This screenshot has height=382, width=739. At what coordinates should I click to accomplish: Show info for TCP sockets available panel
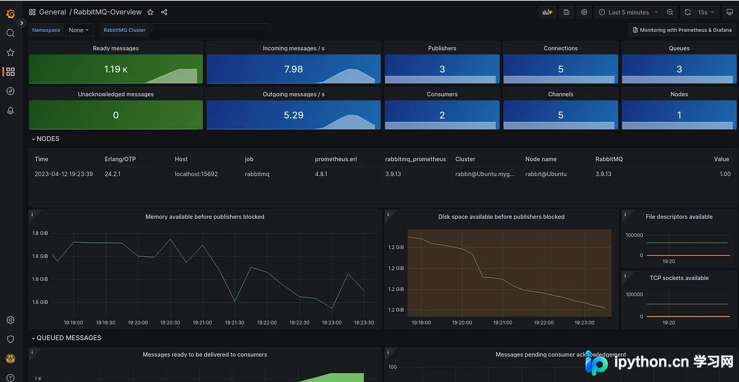pyautogui.click(x=626, y=275)
